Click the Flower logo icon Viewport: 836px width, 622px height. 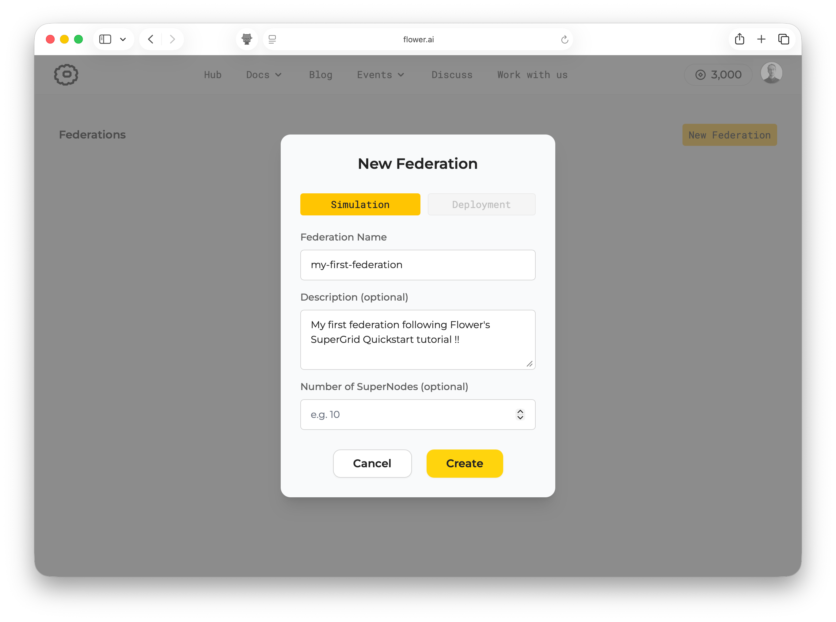point(66,74)
